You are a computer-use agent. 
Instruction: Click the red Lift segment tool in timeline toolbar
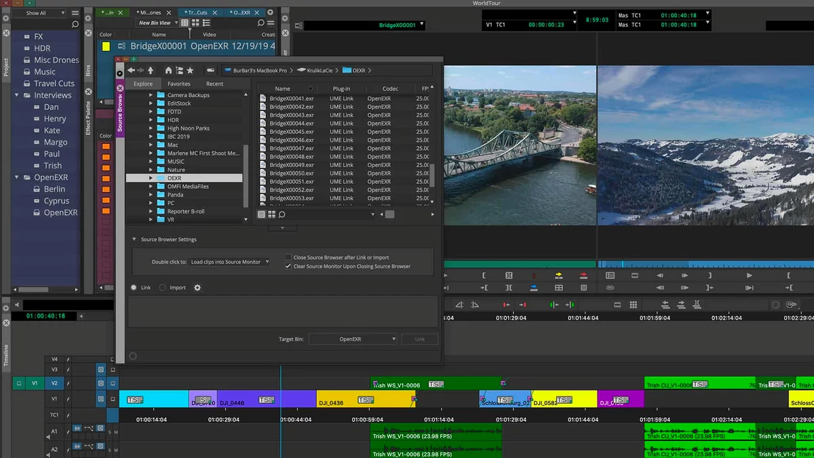click(506, 305)
